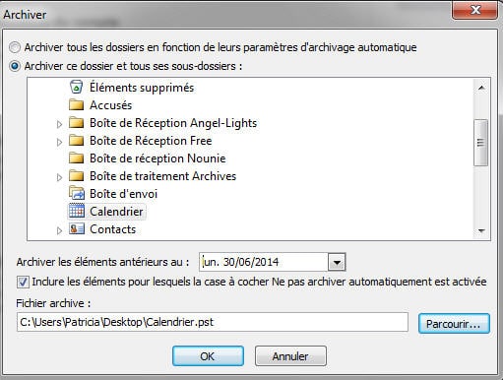
Task: Open the Parcourir... browse button
Action: point(454,324)
